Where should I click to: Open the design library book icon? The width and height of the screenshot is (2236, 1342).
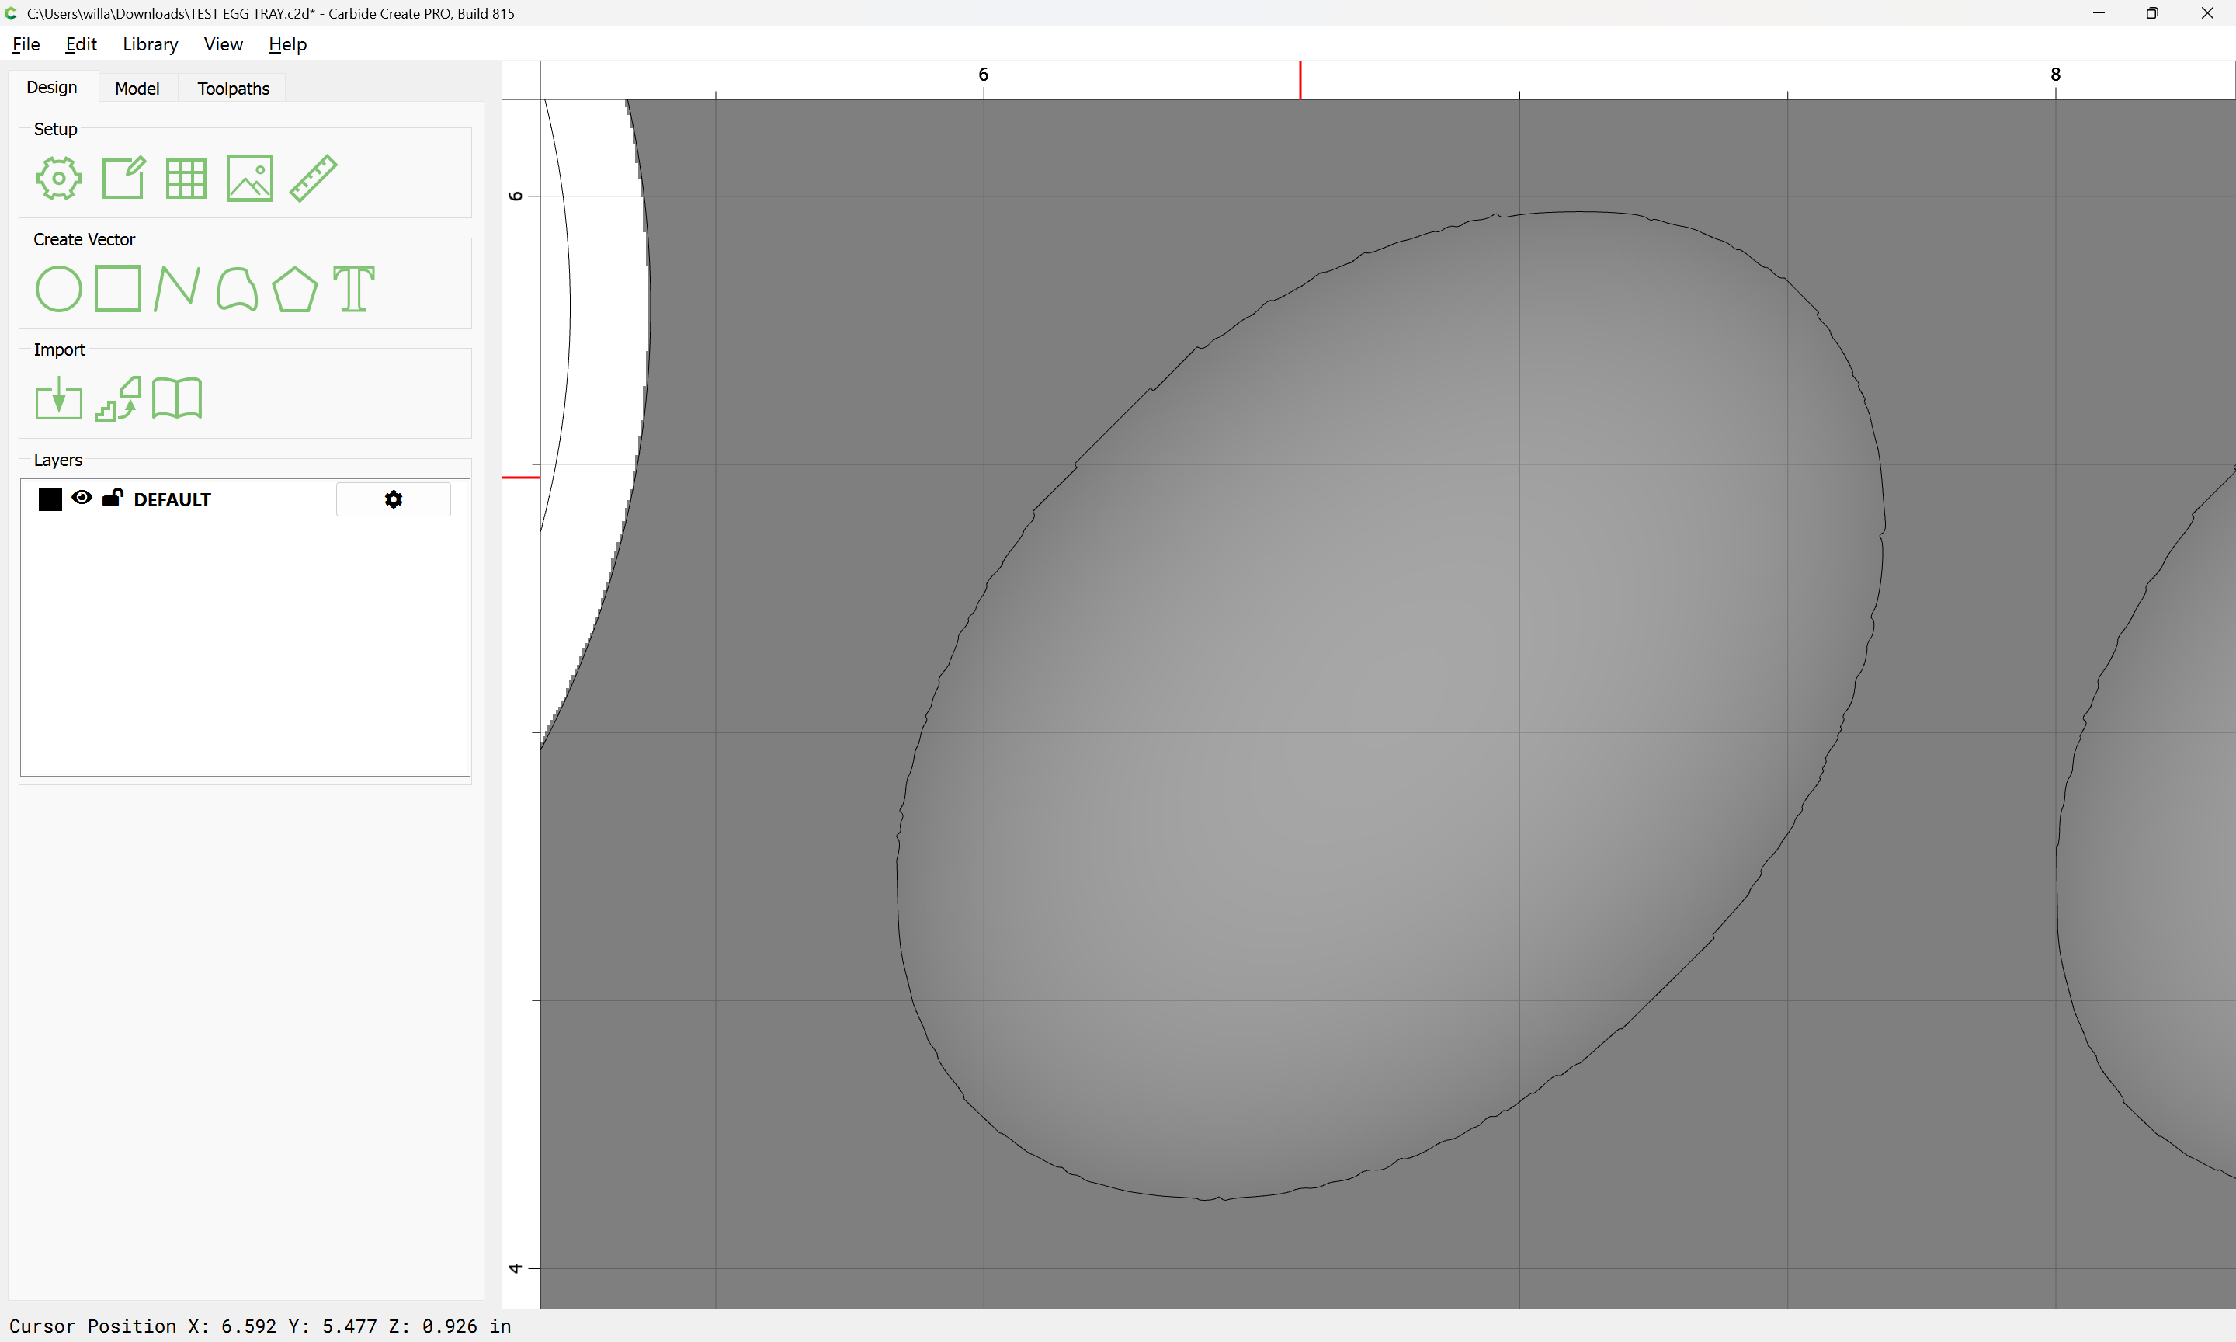tap(177, 398)
